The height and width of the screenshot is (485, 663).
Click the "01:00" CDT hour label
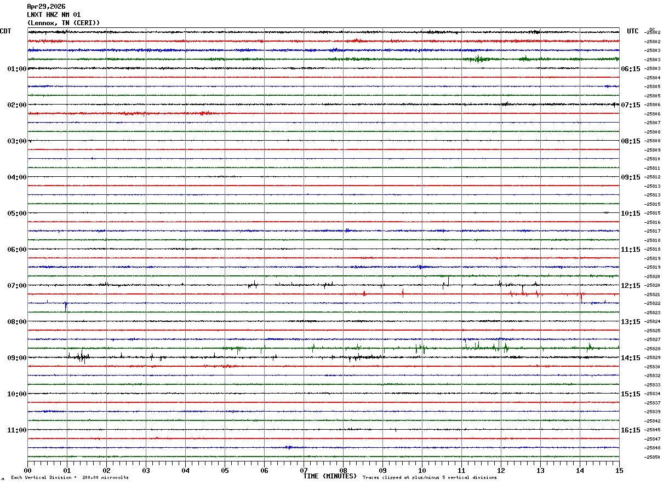coord(17,69)
